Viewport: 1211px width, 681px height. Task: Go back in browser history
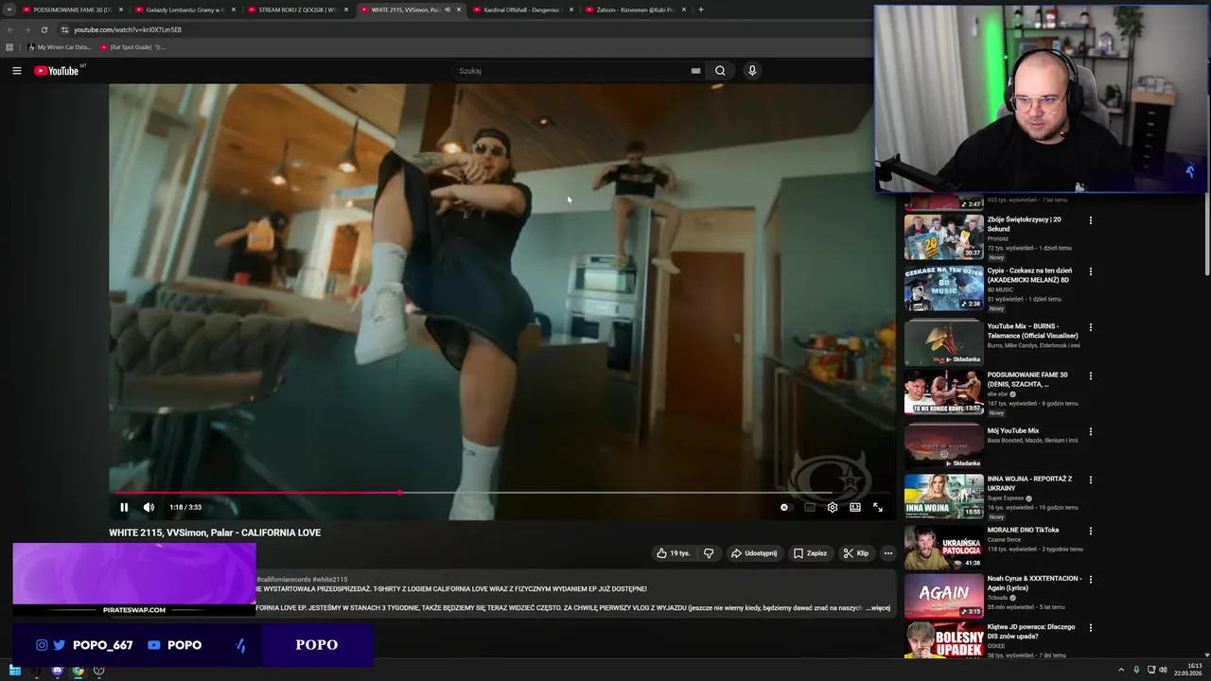[x=10, y=29]
